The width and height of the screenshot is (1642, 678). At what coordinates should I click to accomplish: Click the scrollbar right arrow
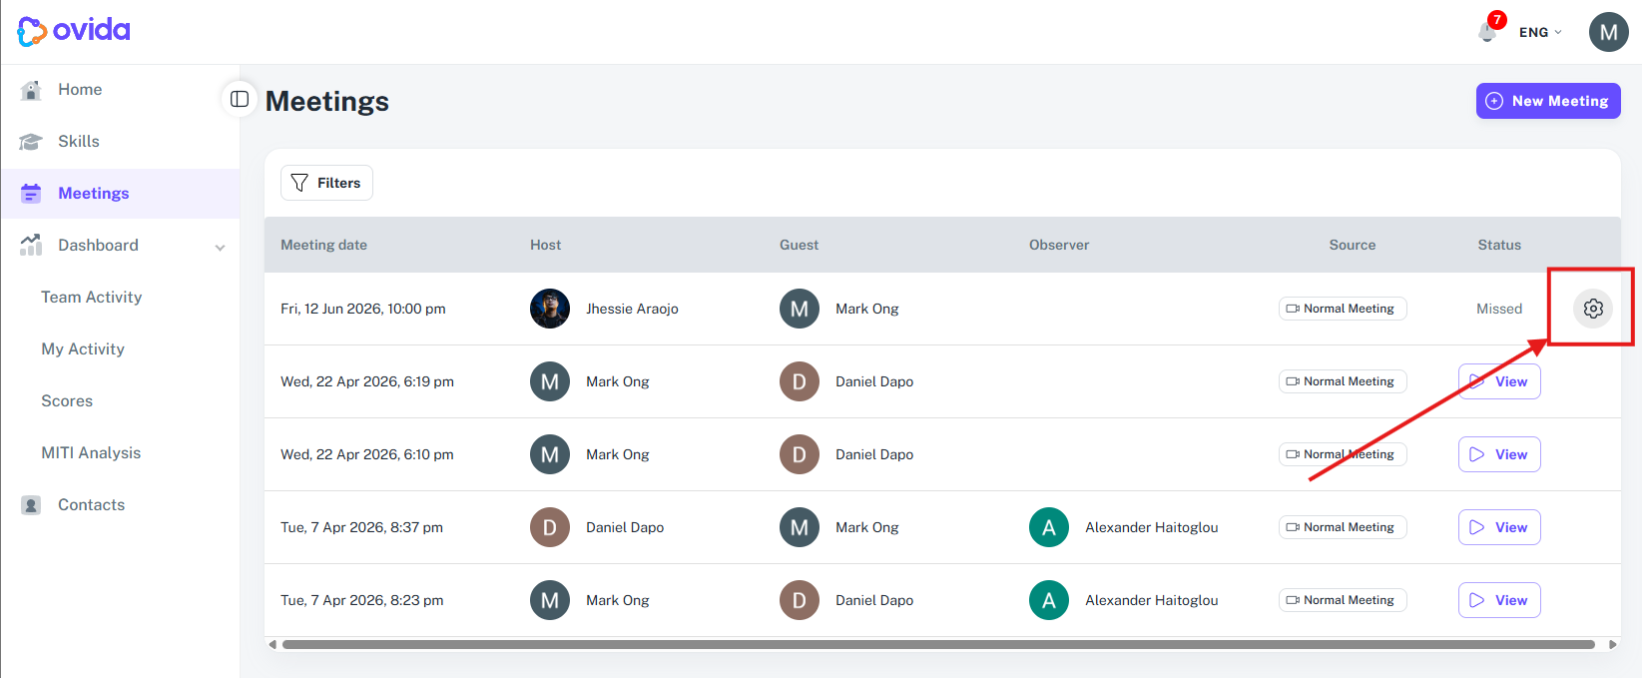[x=1612, y=644]
